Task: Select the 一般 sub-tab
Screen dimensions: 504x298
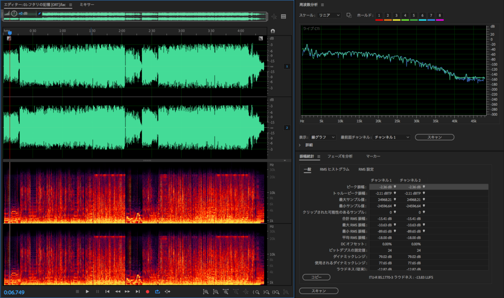Action: (x=308, y=169)
